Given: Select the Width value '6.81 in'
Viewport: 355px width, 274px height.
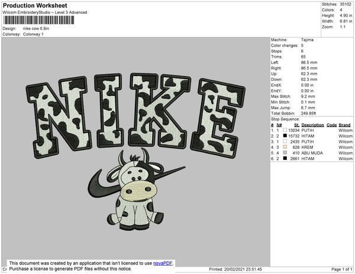Looking at the screenshot, I should [346, 21].
